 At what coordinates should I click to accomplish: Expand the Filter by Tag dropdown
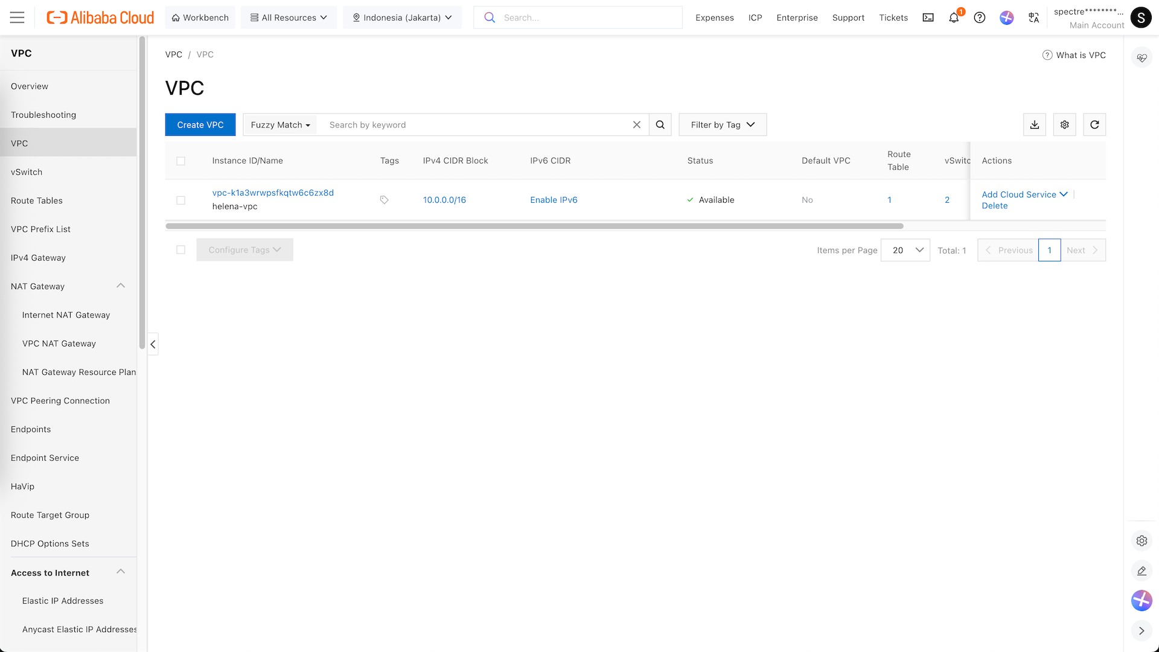tap(722, 124)
